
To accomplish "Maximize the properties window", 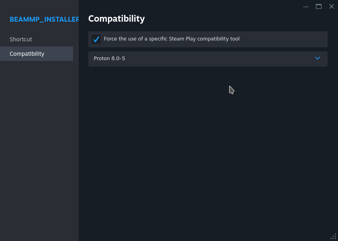I will tap(319, 6).
